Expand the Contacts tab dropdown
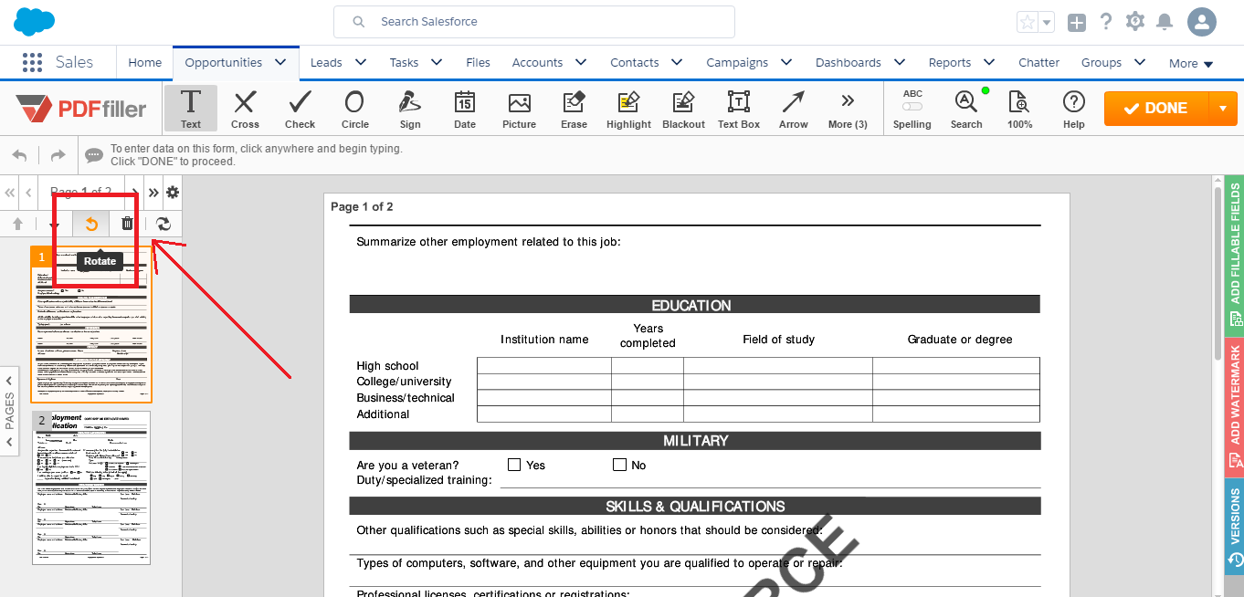The image size is (1244, 597). point(677,62)
